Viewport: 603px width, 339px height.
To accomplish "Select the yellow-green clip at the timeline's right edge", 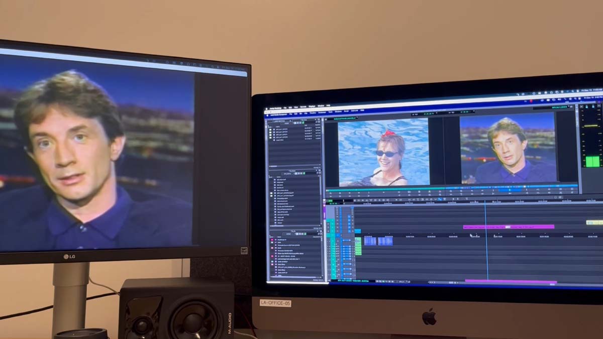I will click(594, 222).
